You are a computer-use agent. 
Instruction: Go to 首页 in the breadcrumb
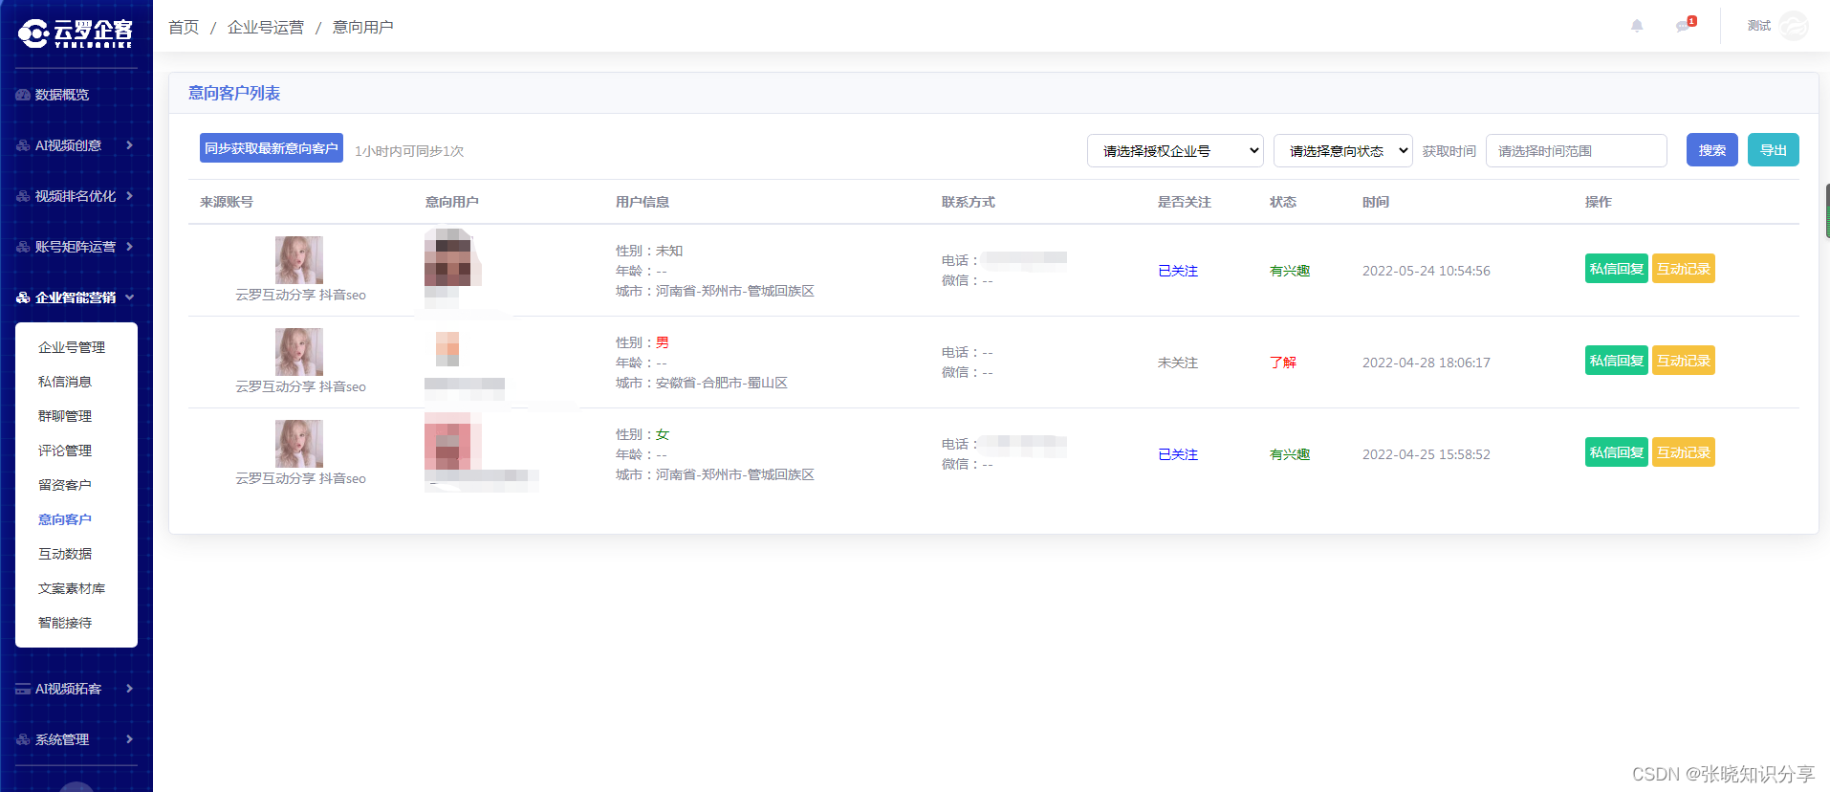click(x=184, y=27)
